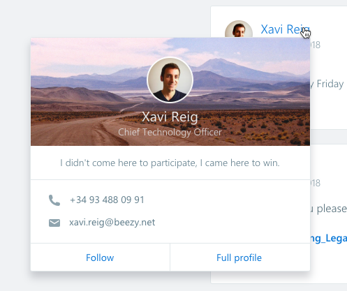Click the envelope email icon
The height and width of the screenshot is (291, 347).
54,223
